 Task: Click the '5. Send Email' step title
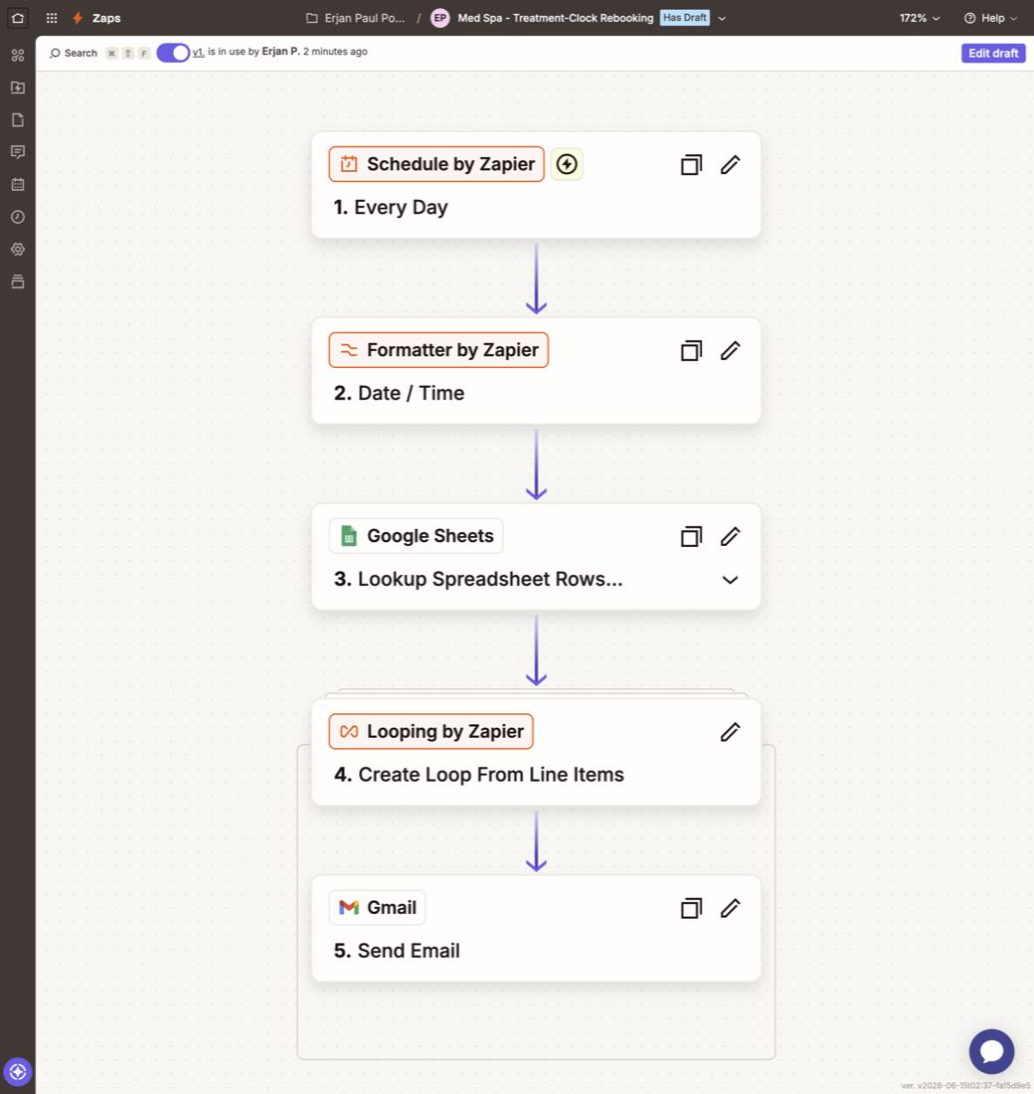click(x=397, y=950)
